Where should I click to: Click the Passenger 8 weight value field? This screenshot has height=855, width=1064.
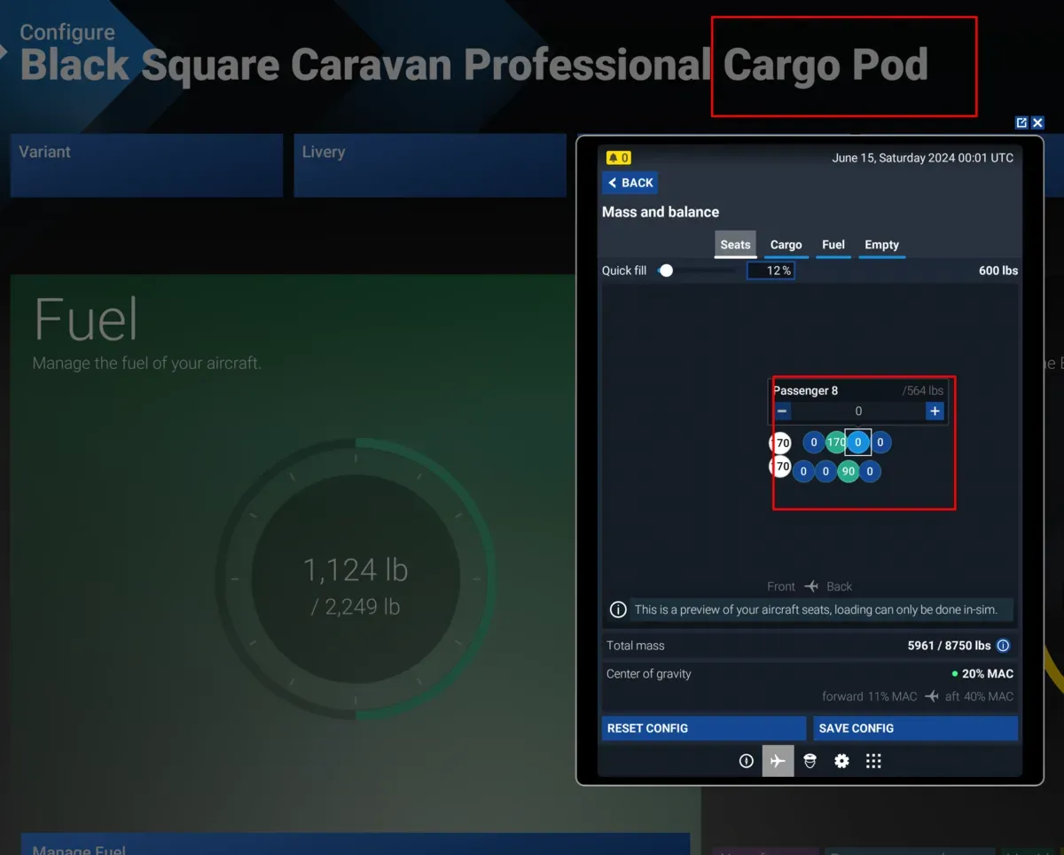(858, 411)
